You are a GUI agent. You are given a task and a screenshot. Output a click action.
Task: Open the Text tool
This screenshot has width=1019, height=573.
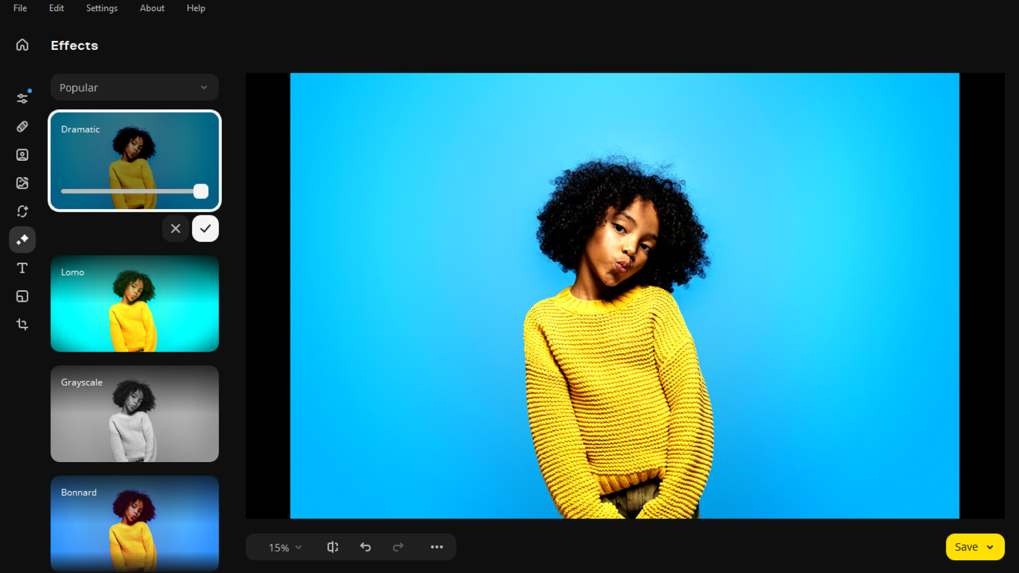pos(22,268)
